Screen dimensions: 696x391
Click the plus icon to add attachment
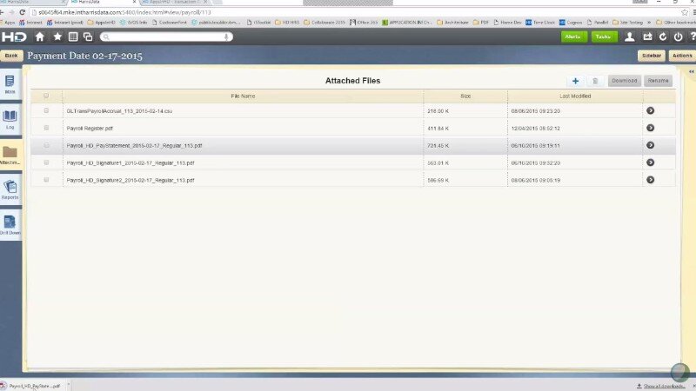coord(575,81)
